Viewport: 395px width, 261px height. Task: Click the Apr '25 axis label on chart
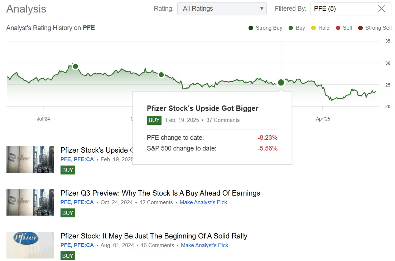323,119
